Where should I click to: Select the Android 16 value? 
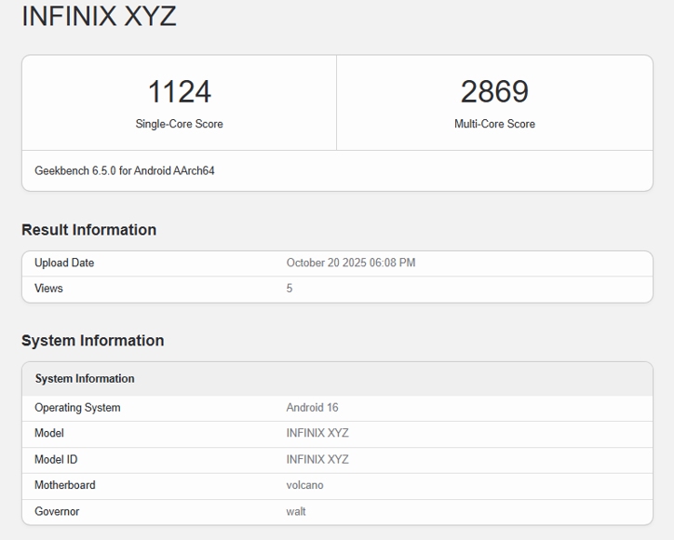tap(312, 408)
